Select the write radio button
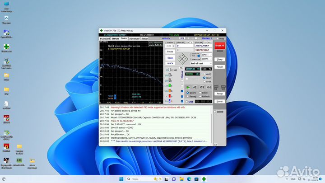 pyautogui.click(x=204, y=81)
